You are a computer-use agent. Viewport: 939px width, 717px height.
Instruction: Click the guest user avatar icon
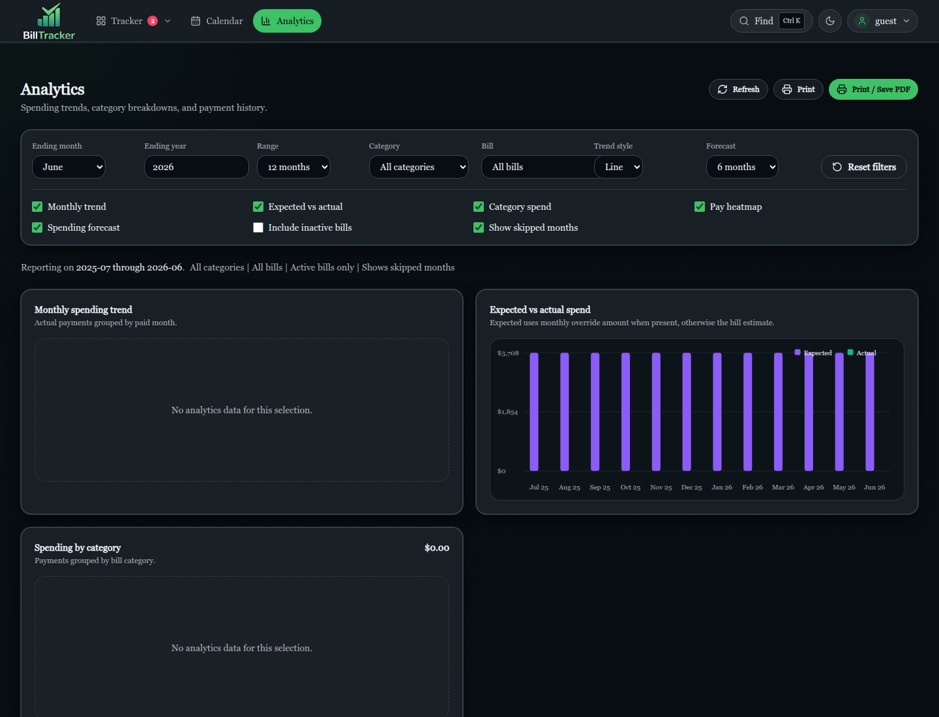click(862, 21)
